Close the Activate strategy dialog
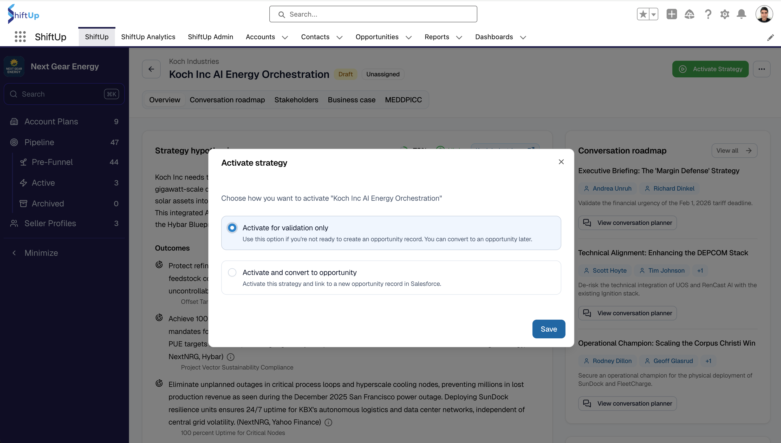The image size is (781, 443). 561,162
